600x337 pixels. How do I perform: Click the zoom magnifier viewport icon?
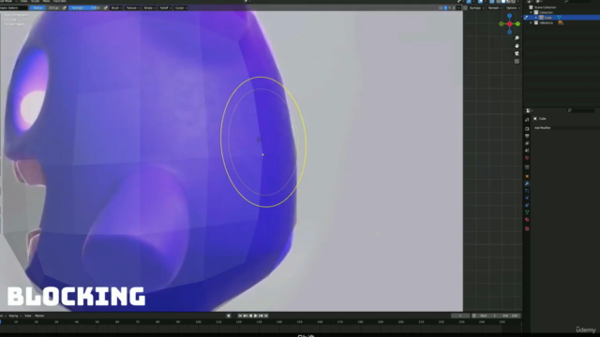point(517,38)
